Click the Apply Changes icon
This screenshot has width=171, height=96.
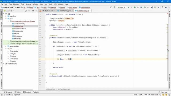pyautogui.click(x=131, y=7)
